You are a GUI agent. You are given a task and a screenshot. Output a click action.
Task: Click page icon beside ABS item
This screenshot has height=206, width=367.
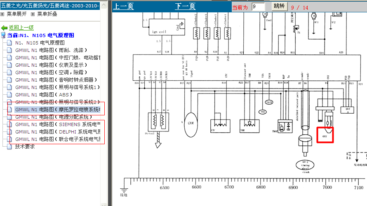[9, 95]
